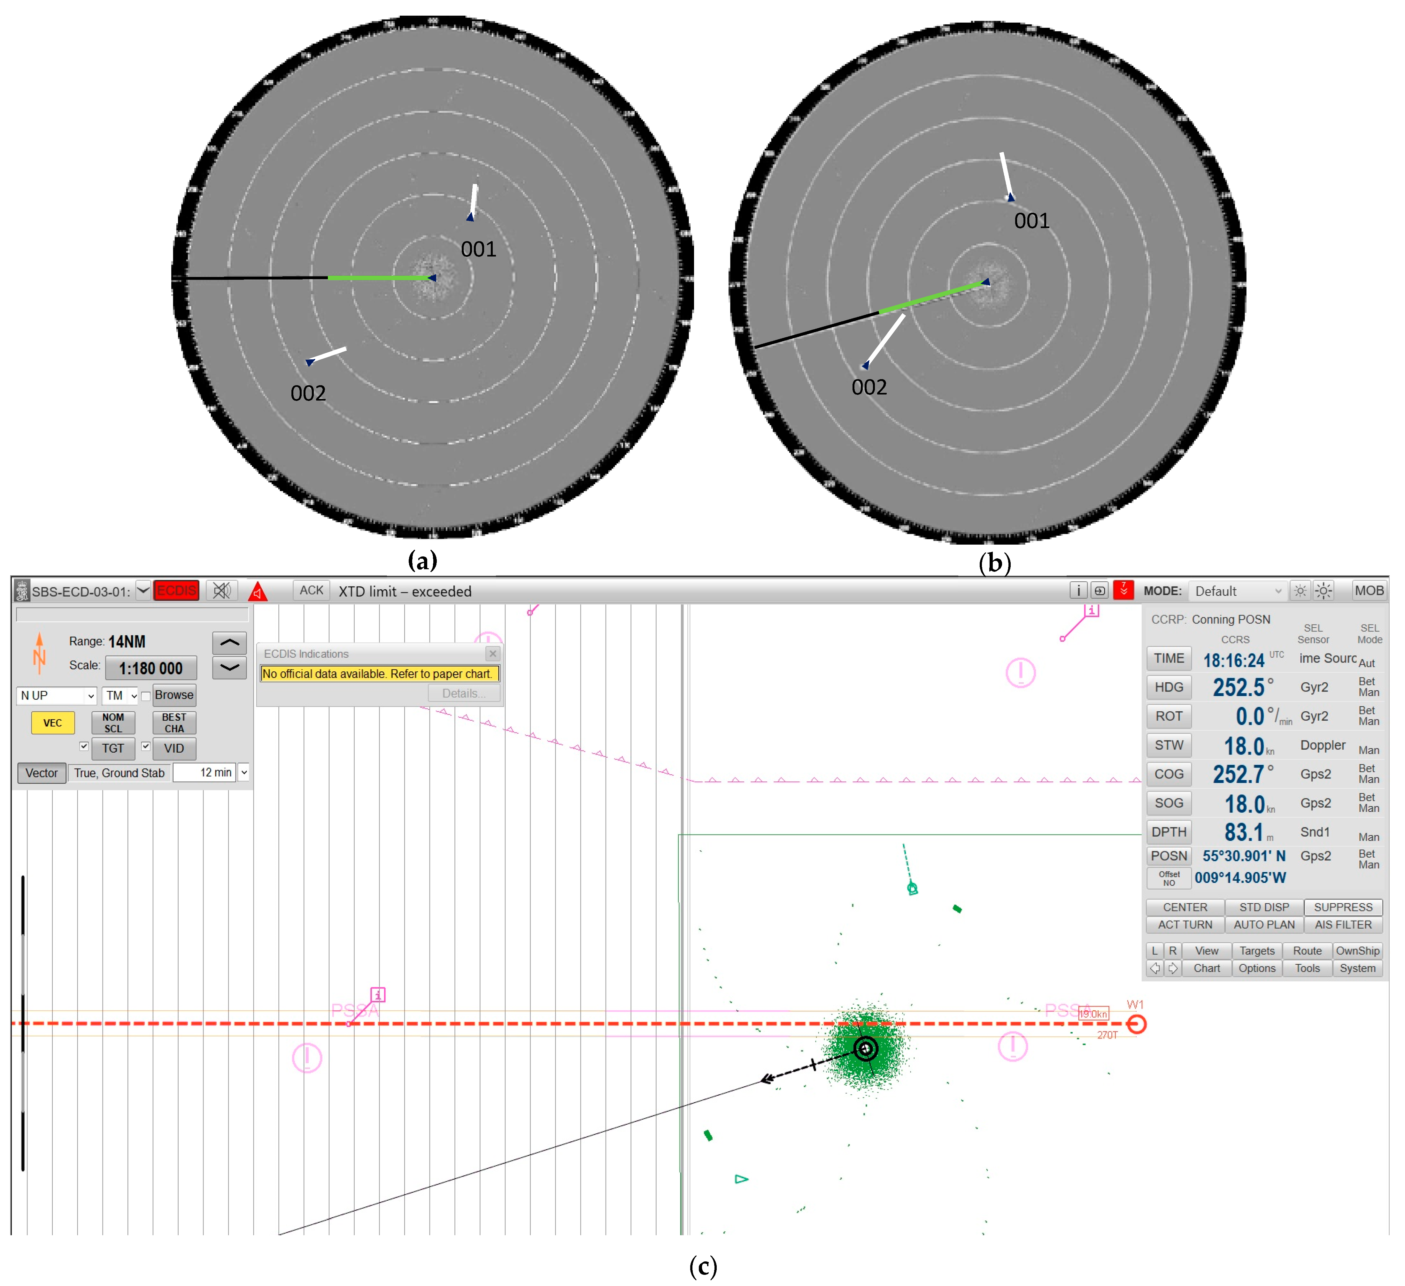Open the ROT rate of turn button
Viewport: 1405px width, 1286px height.
(x=1169, y=716)
